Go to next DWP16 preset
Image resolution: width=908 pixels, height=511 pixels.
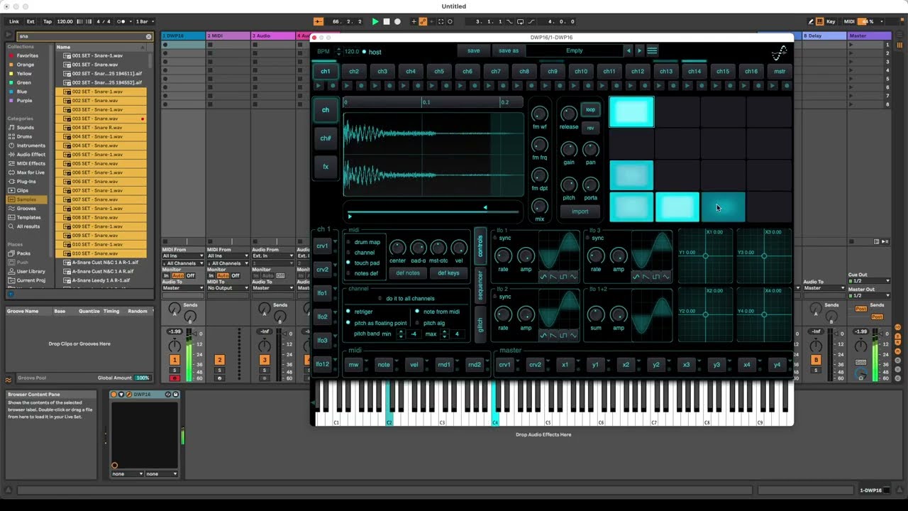click(639, 50)
